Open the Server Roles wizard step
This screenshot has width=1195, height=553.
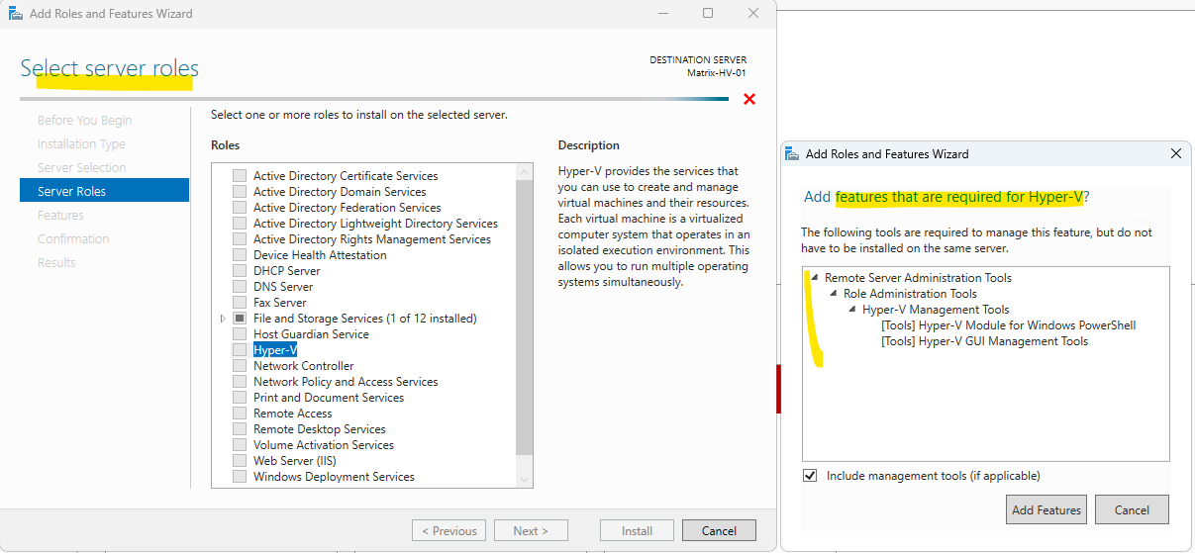104,191
